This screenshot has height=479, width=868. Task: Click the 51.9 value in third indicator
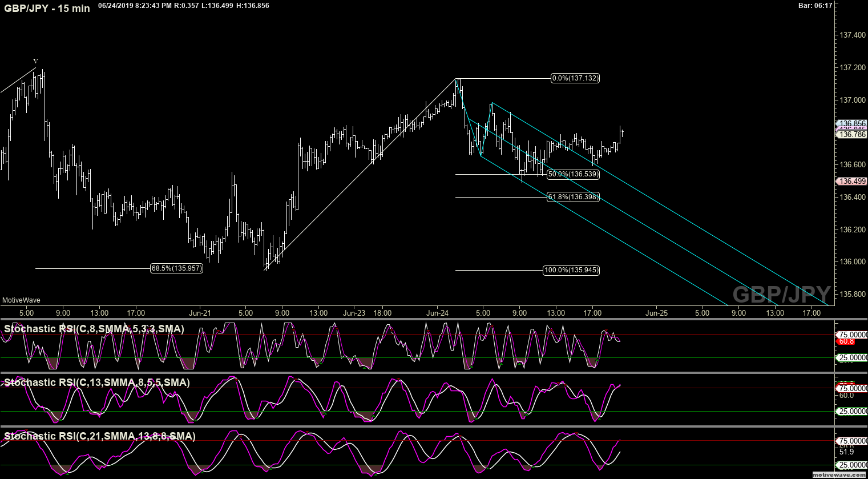point(846,451)
